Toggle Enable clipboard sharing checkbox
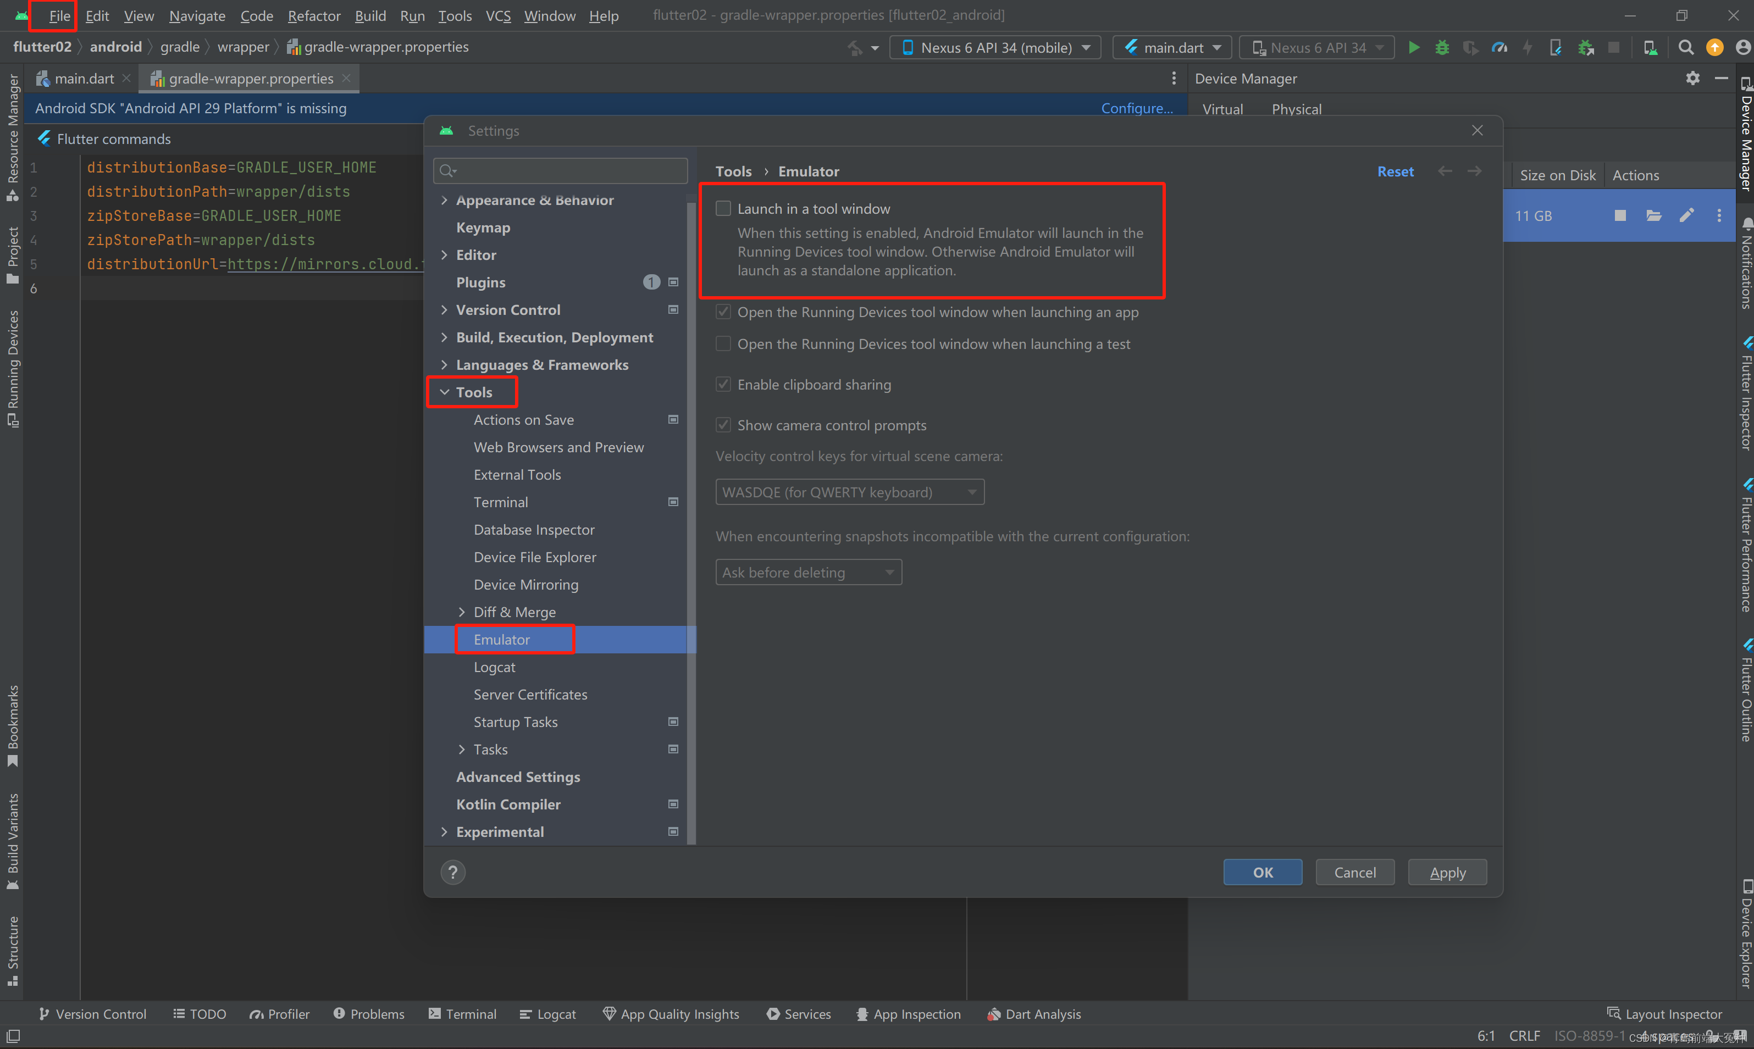The height and width of the screenshot is (1049, 1754). pos(722,385)
